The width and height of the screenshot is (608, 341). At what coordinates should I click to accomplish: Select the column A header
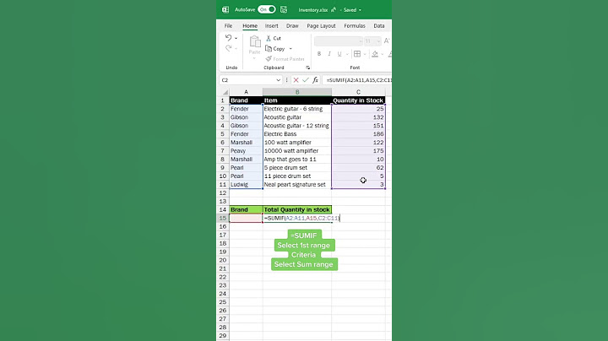[x=246, y=92]
